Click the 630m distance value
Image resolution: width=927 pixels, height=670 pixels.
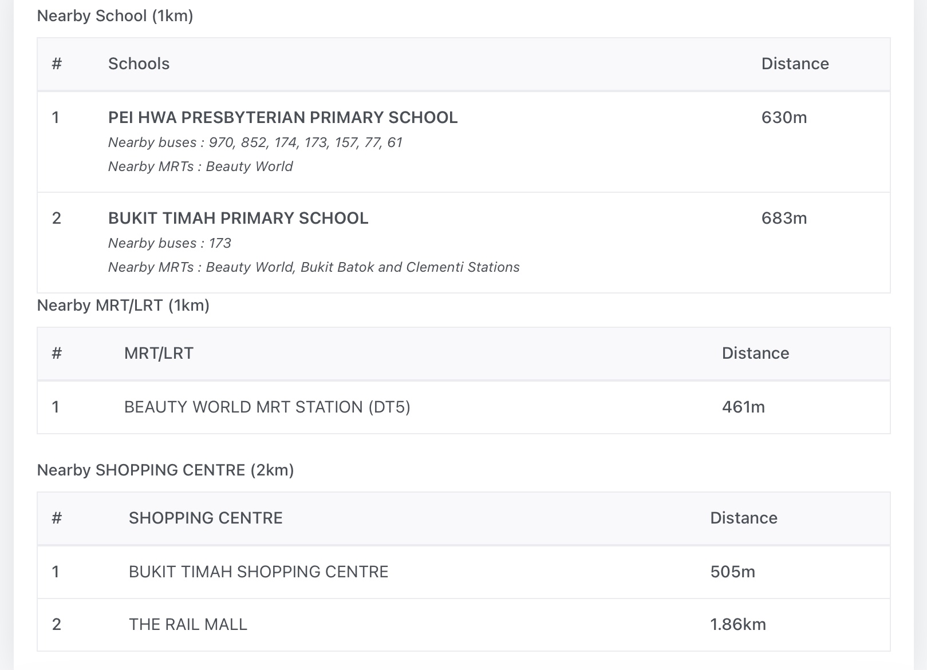(784, 117)
